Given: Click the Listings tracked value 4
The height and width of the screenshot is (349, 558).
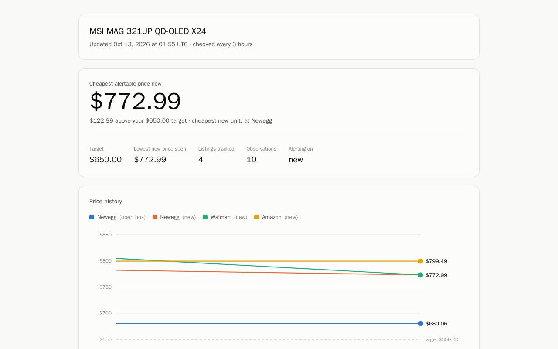Looking at the screenshot, I should (x=201, y=160).
